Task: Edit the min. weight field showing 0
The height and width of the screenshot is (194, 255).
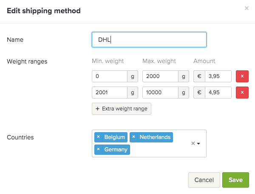Action: click(x=110, y=76)
